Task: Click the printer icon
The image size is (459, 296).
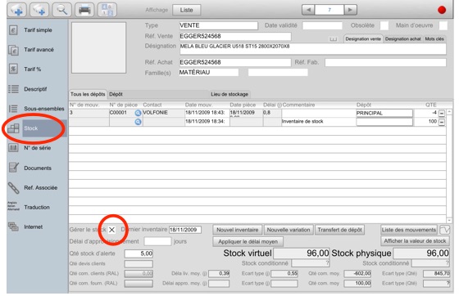Action: pos(84,10)
